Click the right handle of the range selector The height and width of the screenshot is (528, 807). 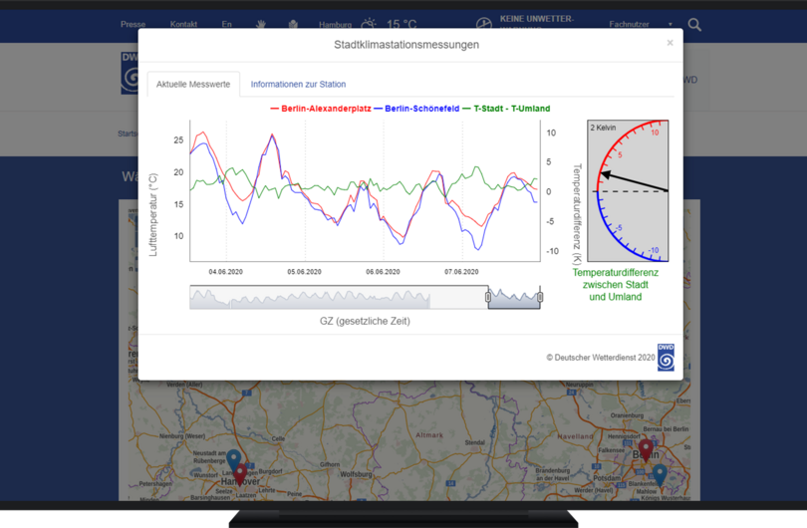tap(540, 297)
